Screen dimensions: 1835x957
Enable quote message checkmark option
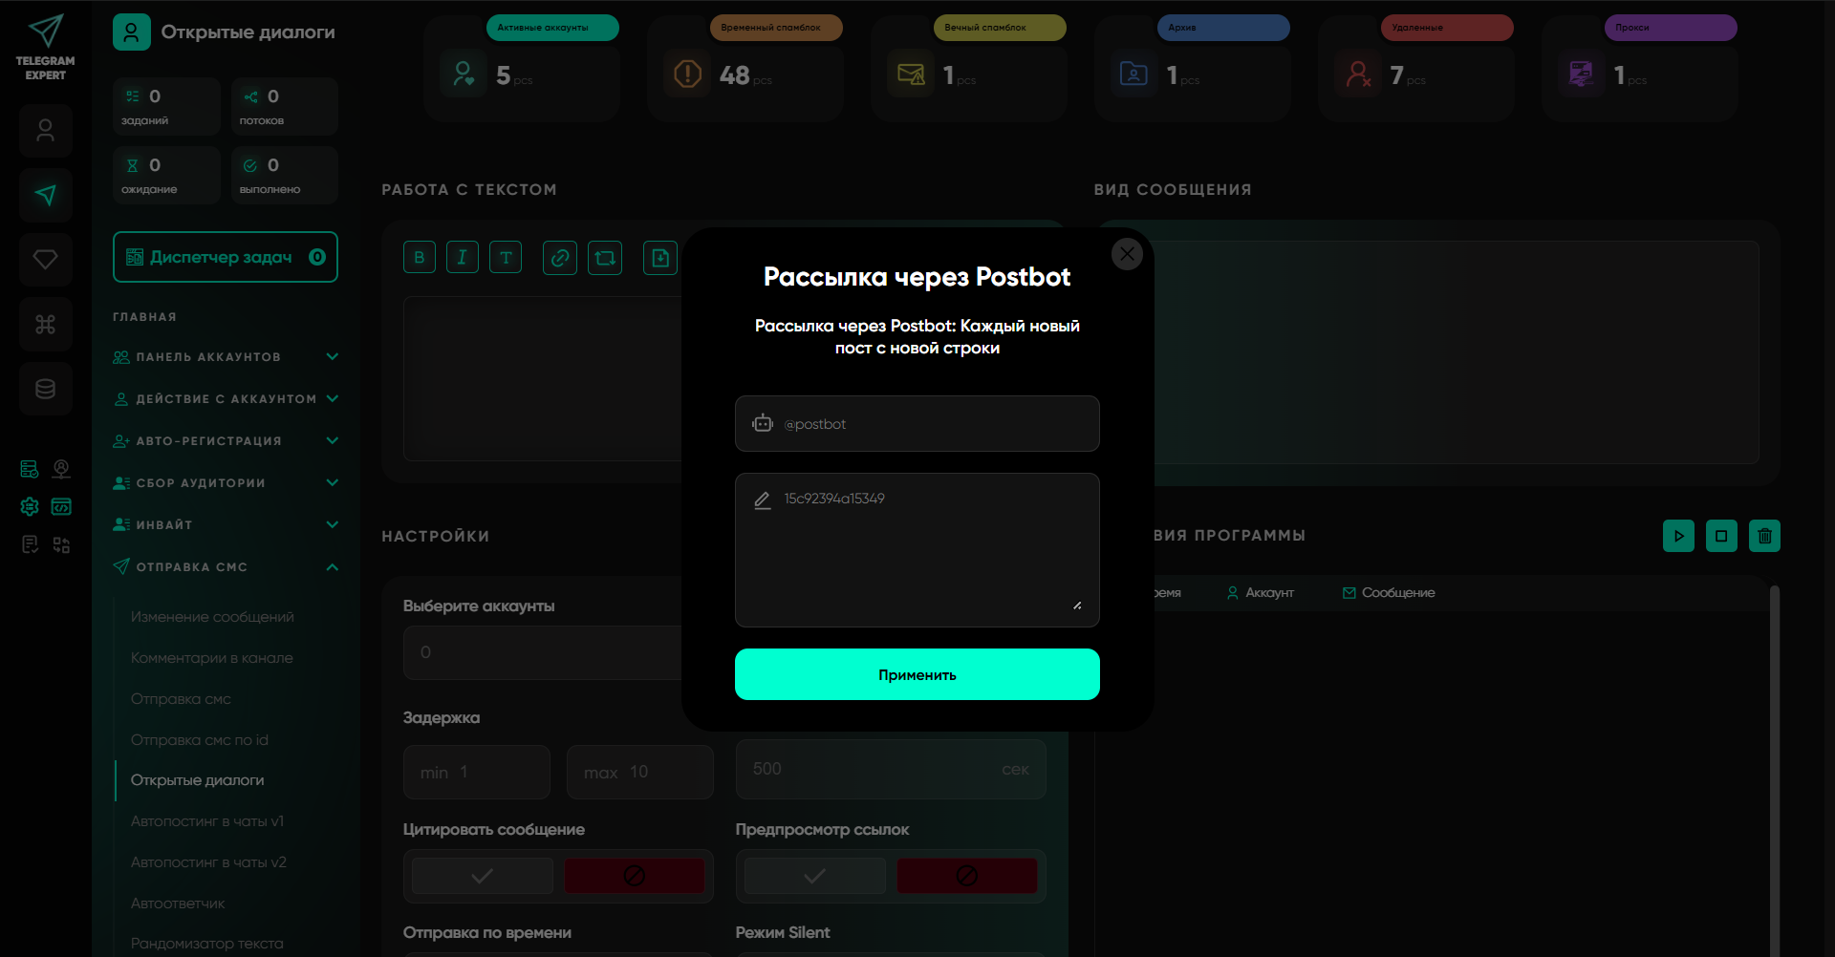[x=483, y=876]
